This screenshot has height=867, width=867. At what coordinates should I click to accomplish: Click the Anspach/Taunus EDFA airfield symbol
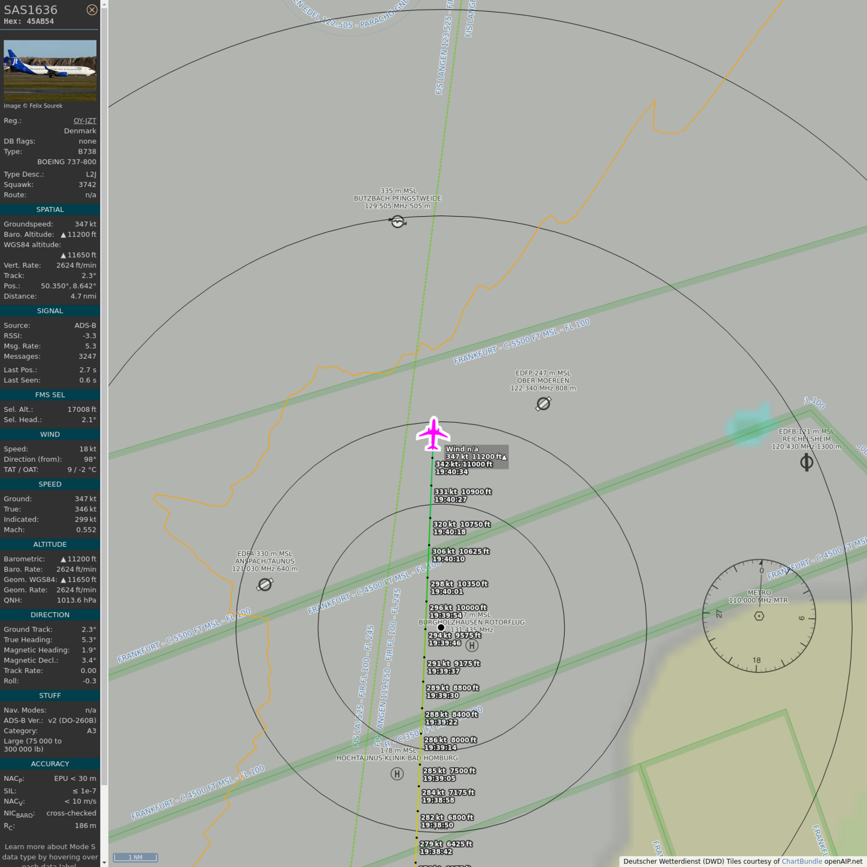[x=265, y=585]
